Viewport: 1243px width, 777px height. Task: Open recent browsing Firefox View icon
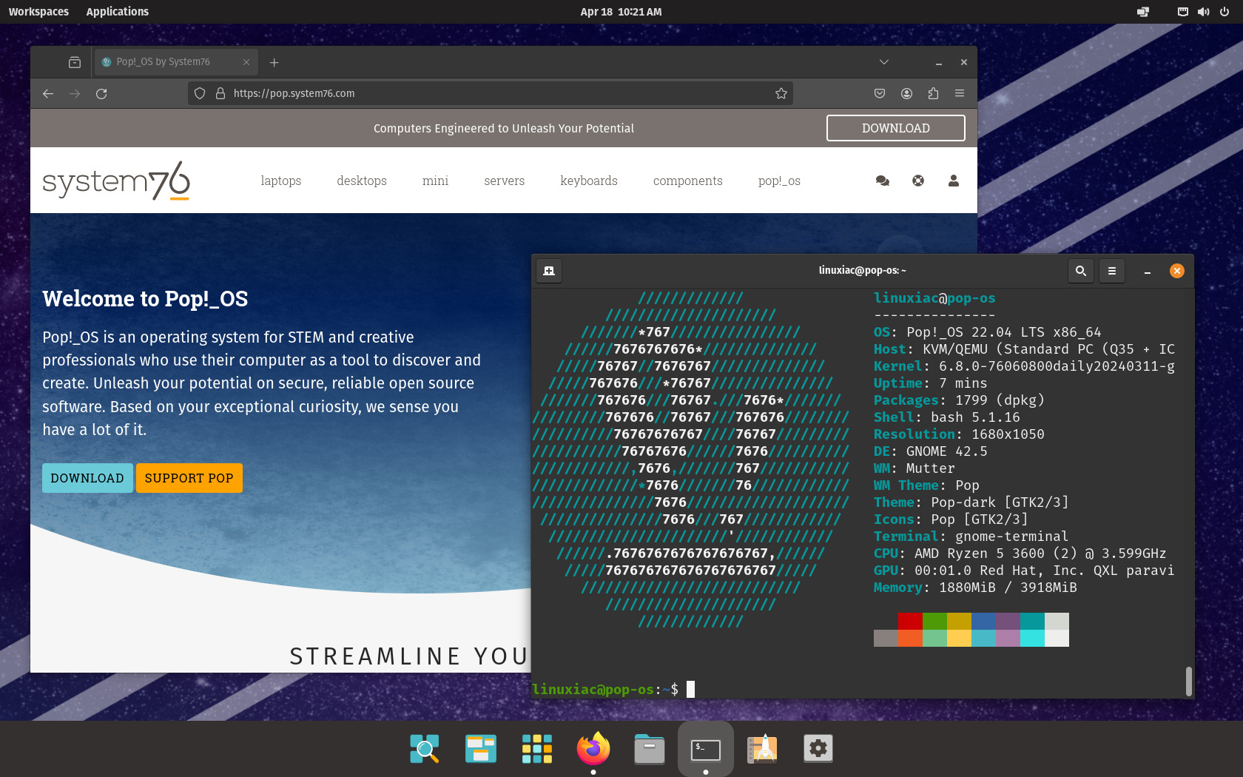click(75, 62)
